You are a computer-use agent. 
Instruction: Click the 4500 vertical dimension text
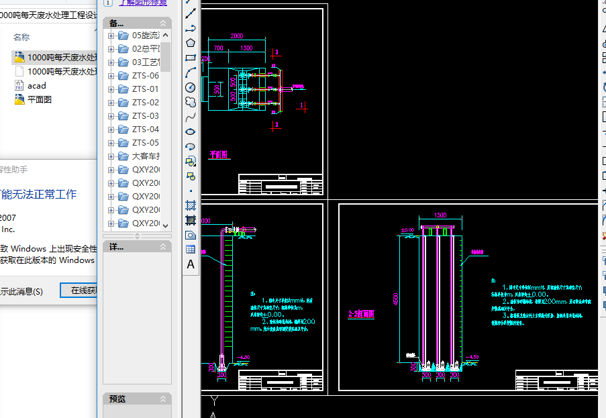395,299
